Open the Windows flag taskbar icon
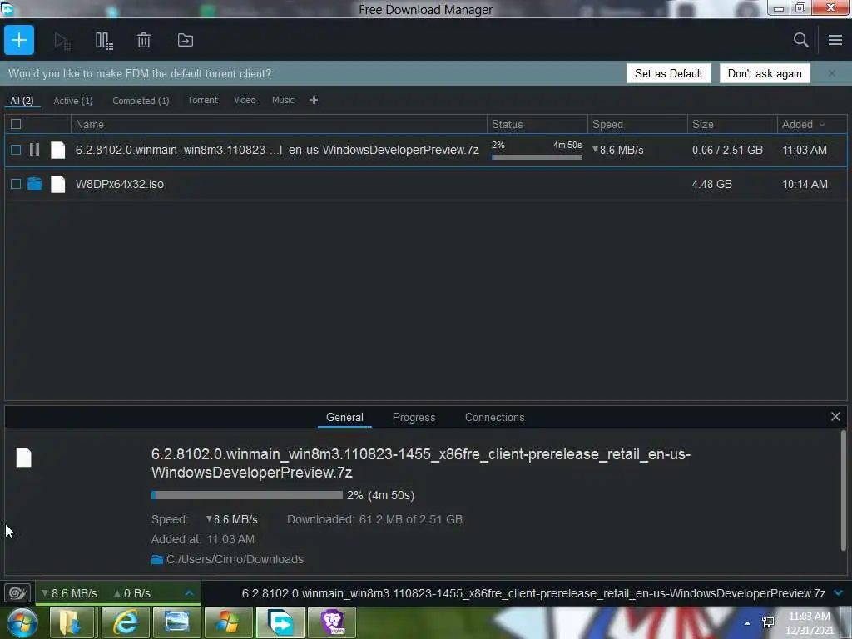This screenshot has height=639, width=852. point(228,622)
